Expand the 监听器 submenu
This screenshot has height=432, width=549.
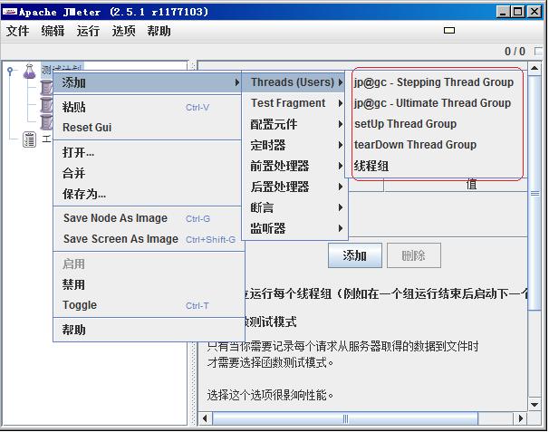[x=294, y=228]
